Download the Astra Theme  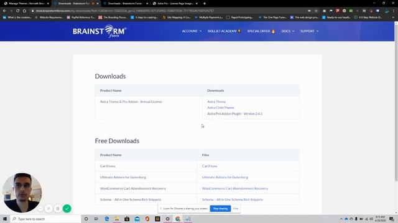216,102
